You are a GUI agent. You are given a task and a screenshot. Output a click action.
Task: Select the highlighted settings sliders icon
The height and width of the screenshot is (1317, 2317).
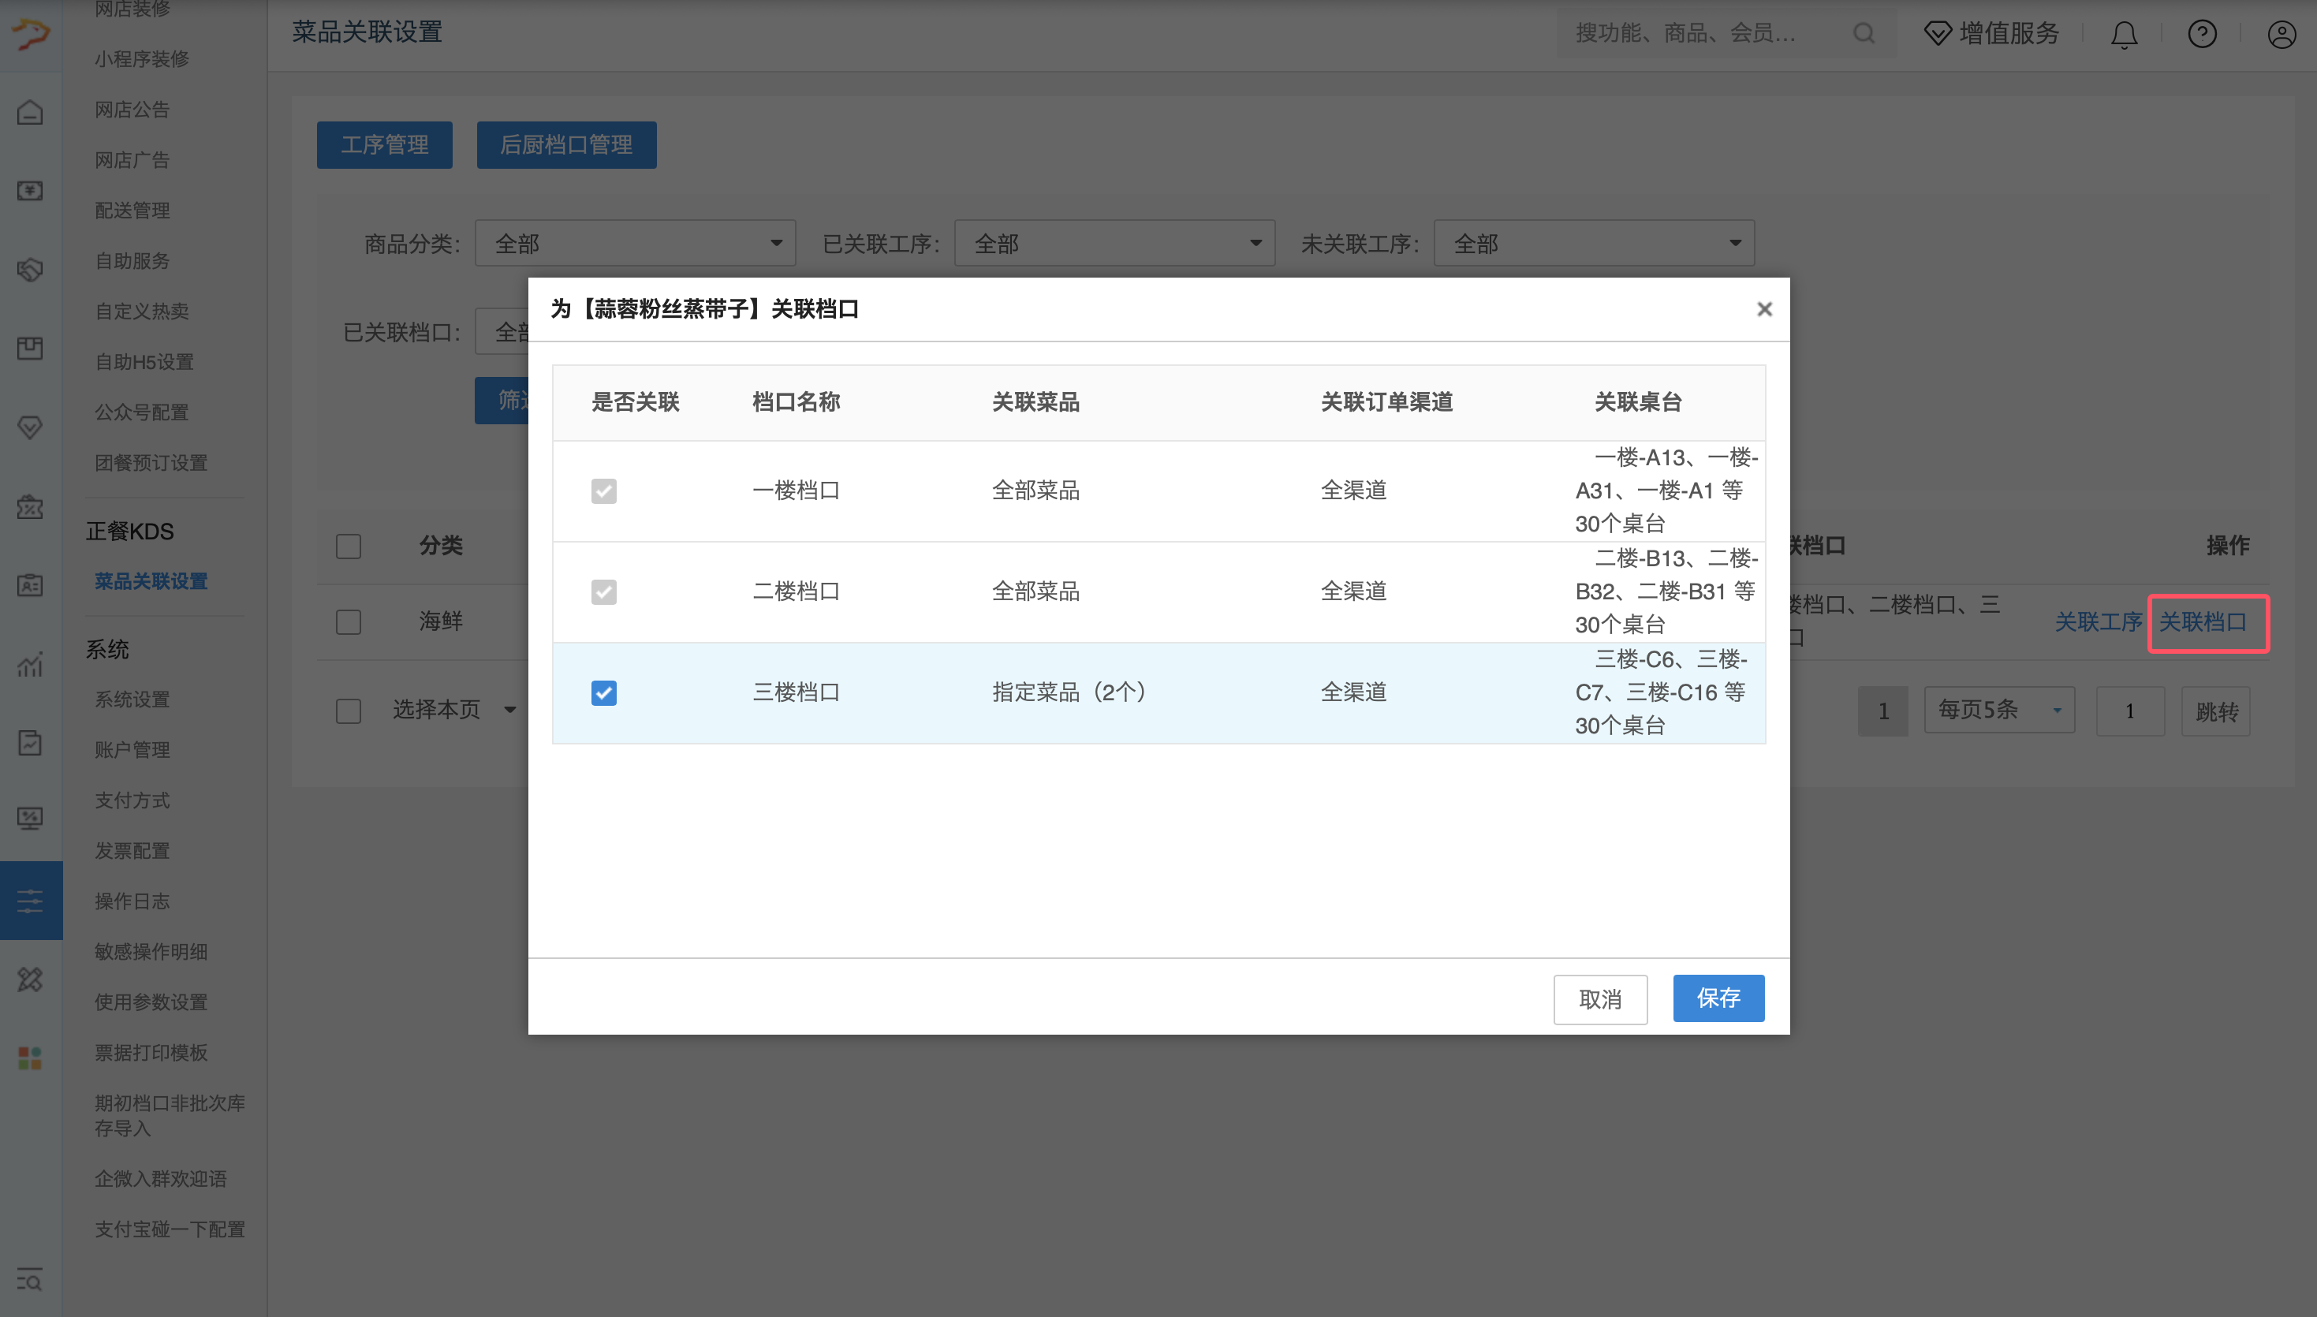pos(31,901)
